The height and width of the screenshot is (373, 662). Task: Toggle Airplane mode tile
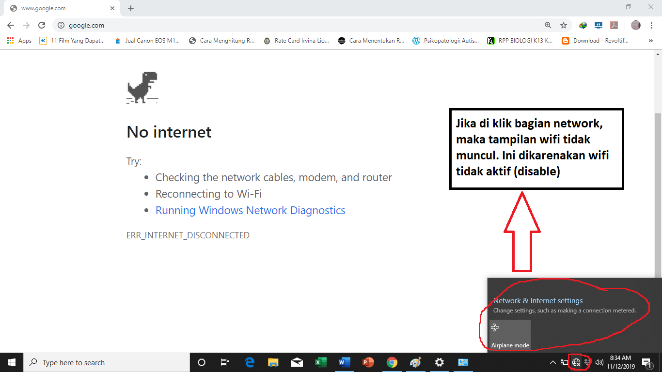(510, 334)
